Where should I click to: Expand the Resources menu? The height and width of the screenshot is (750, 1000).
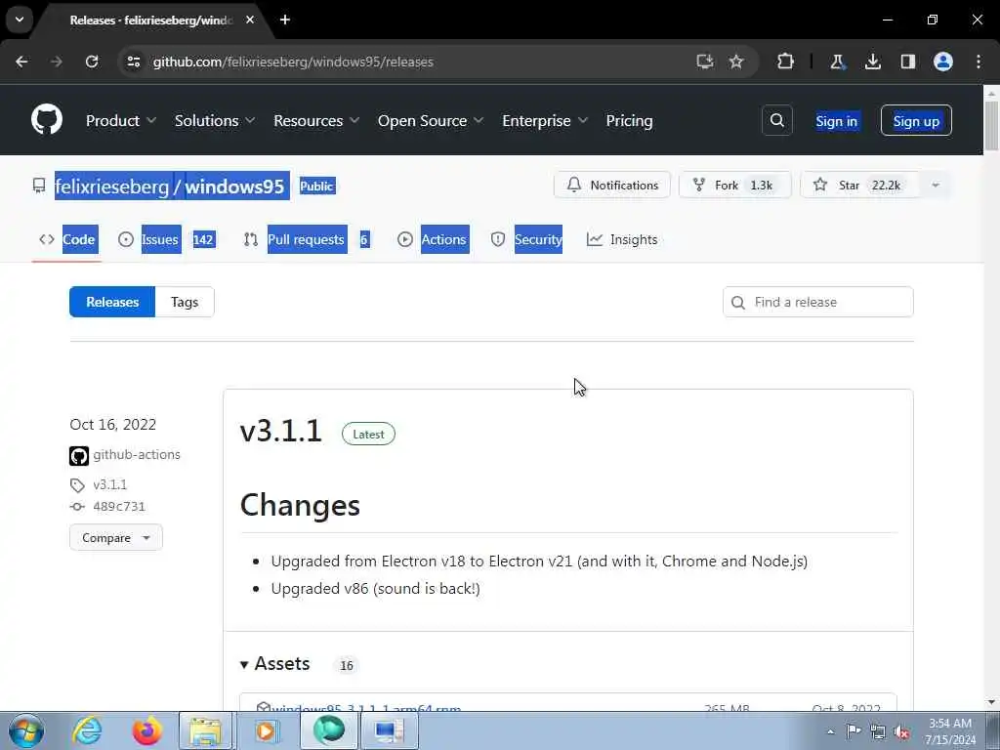[316, 120]
